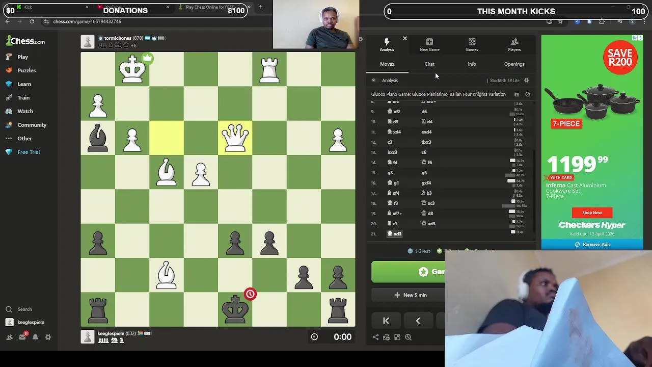Viewport: 652px width, 367px height.
Task: Click the black king with timeout marker
Action: [x=235, y=309]
